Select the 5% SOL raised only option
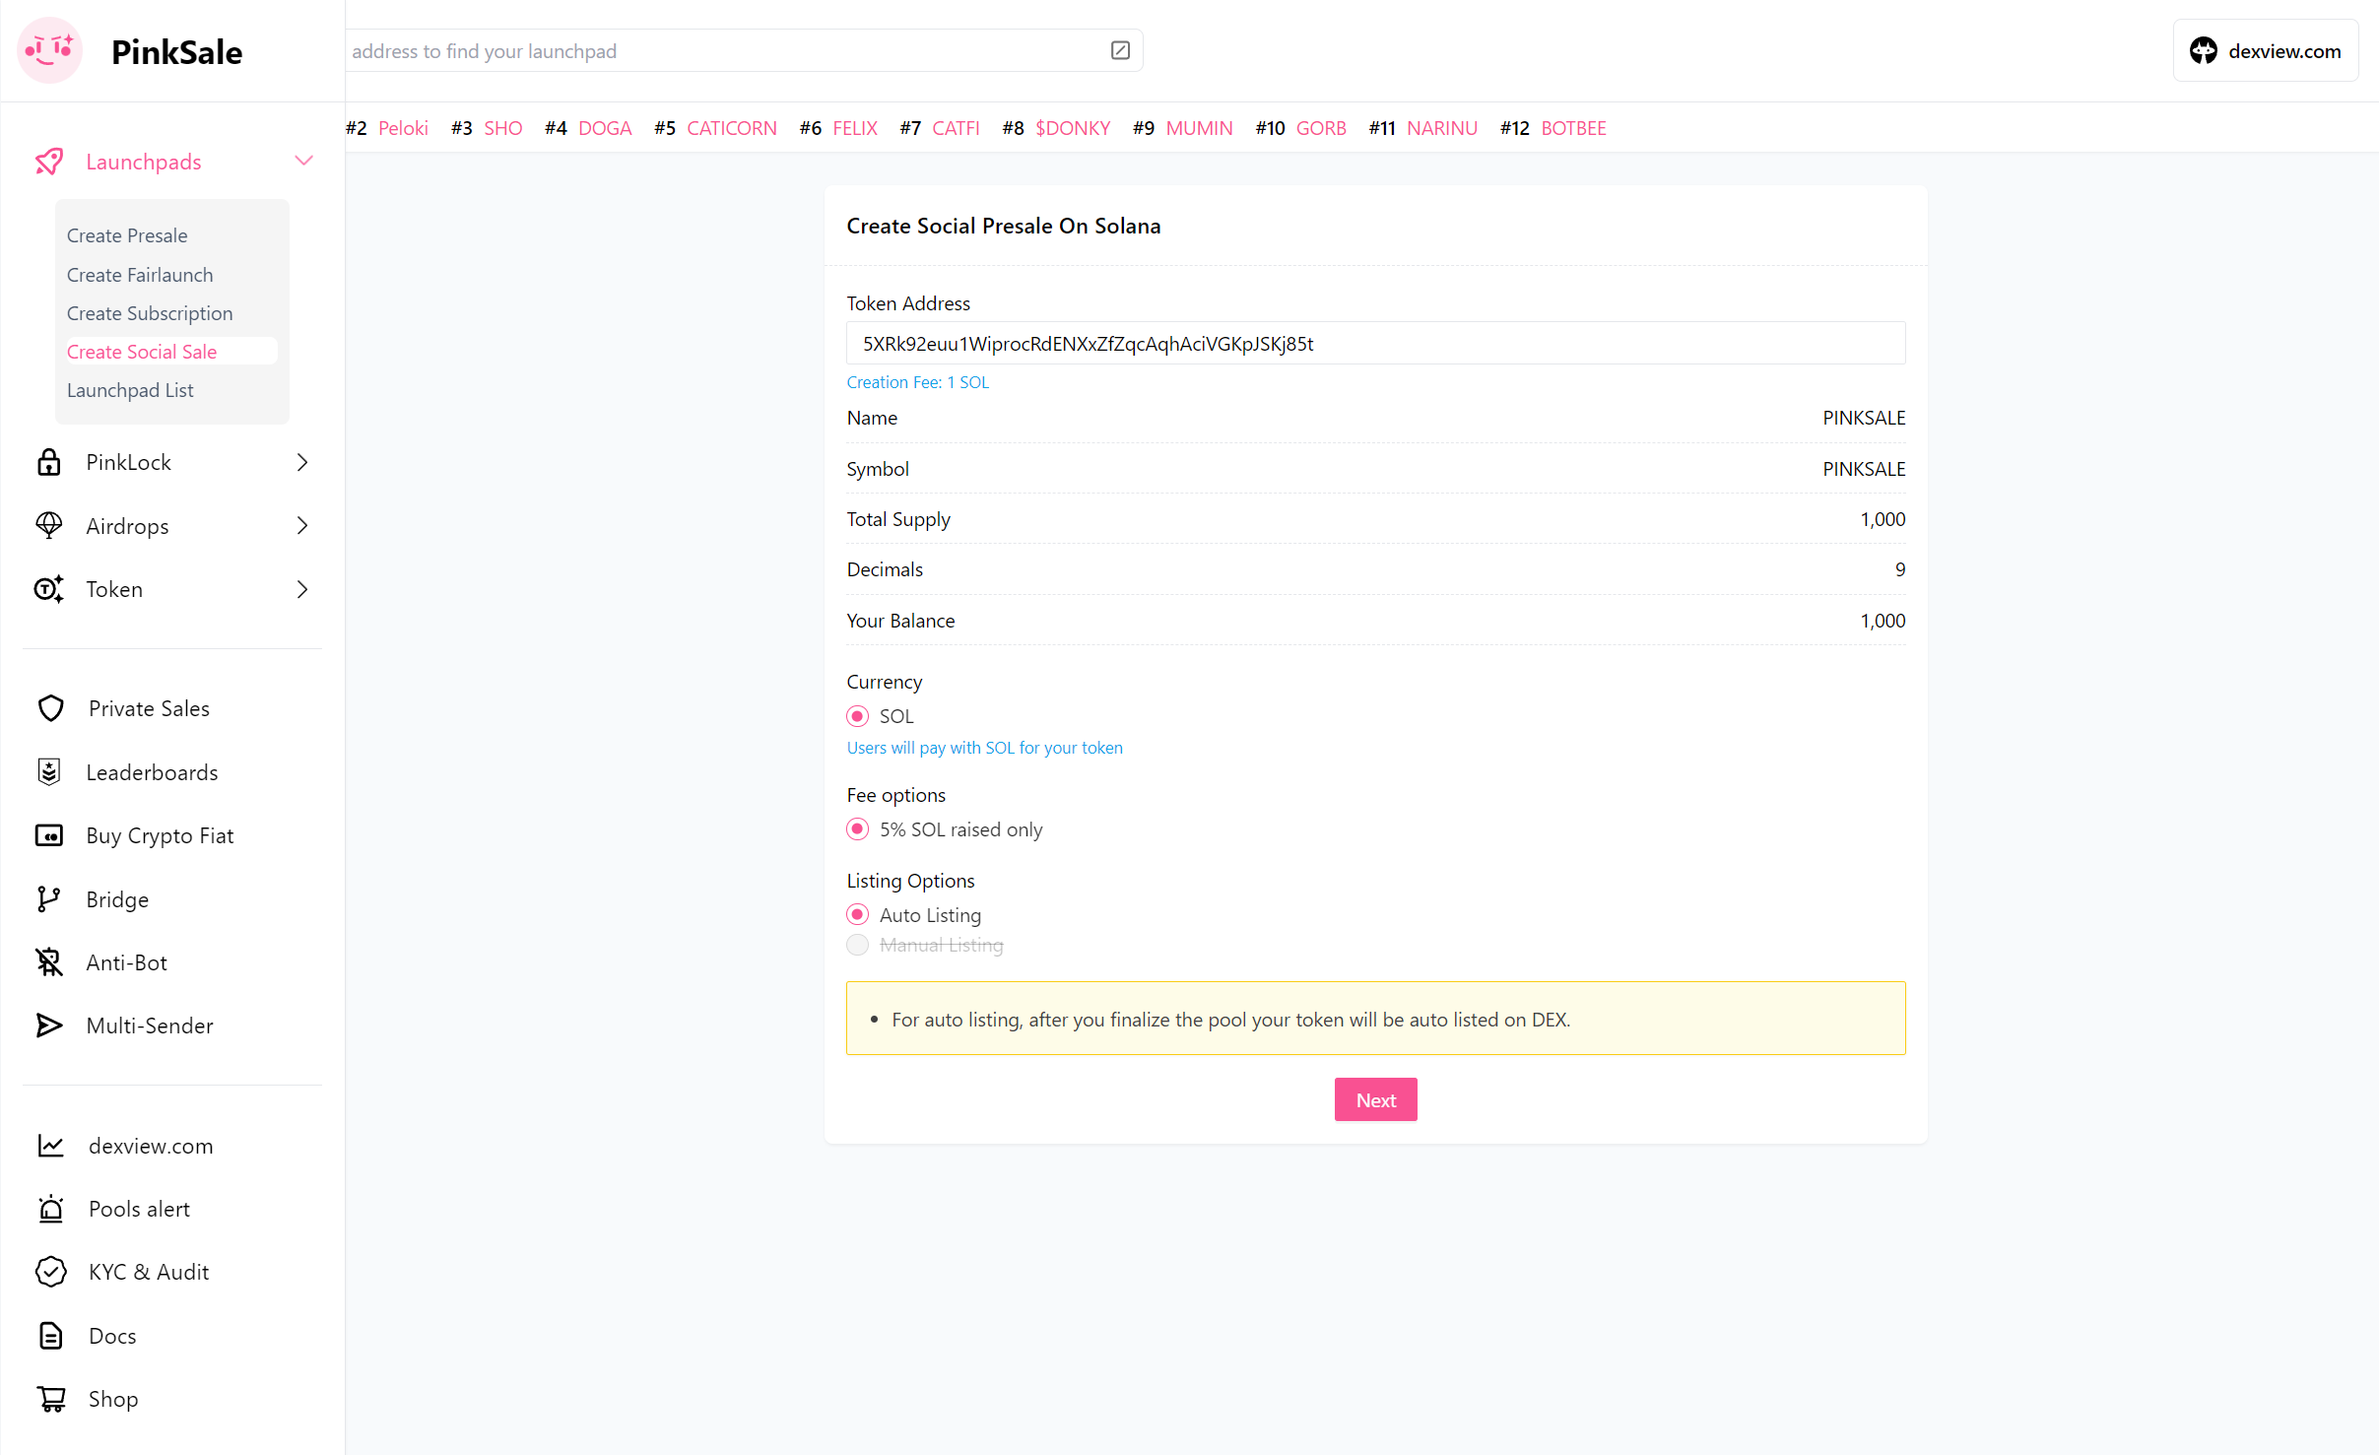This screenshot has height=1455, width=2379. coord(857,829)
